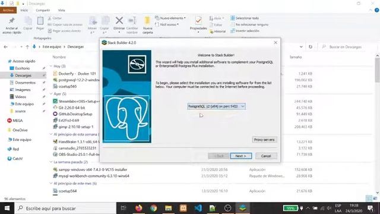
Task: Click No seleccionar ninguno
Action: pos(249,24)
